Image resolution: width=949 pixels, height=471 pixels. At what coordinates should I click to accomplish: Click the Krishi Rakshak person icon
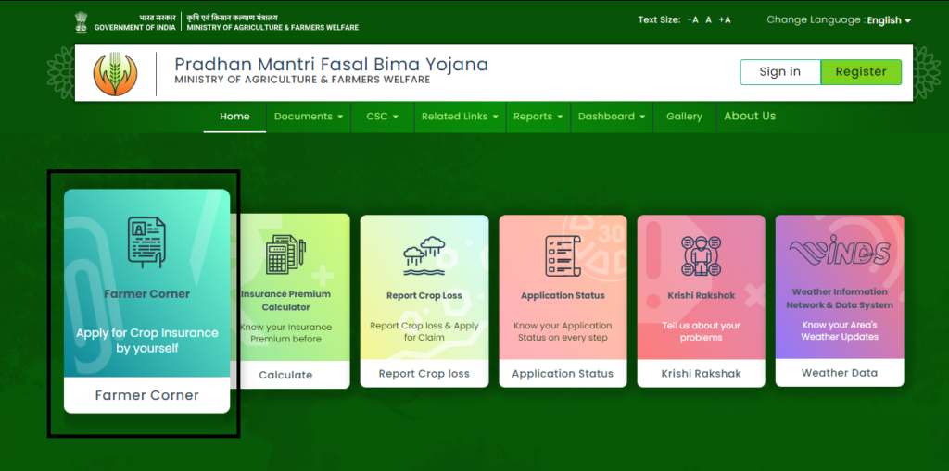click(x=701, y=255)
